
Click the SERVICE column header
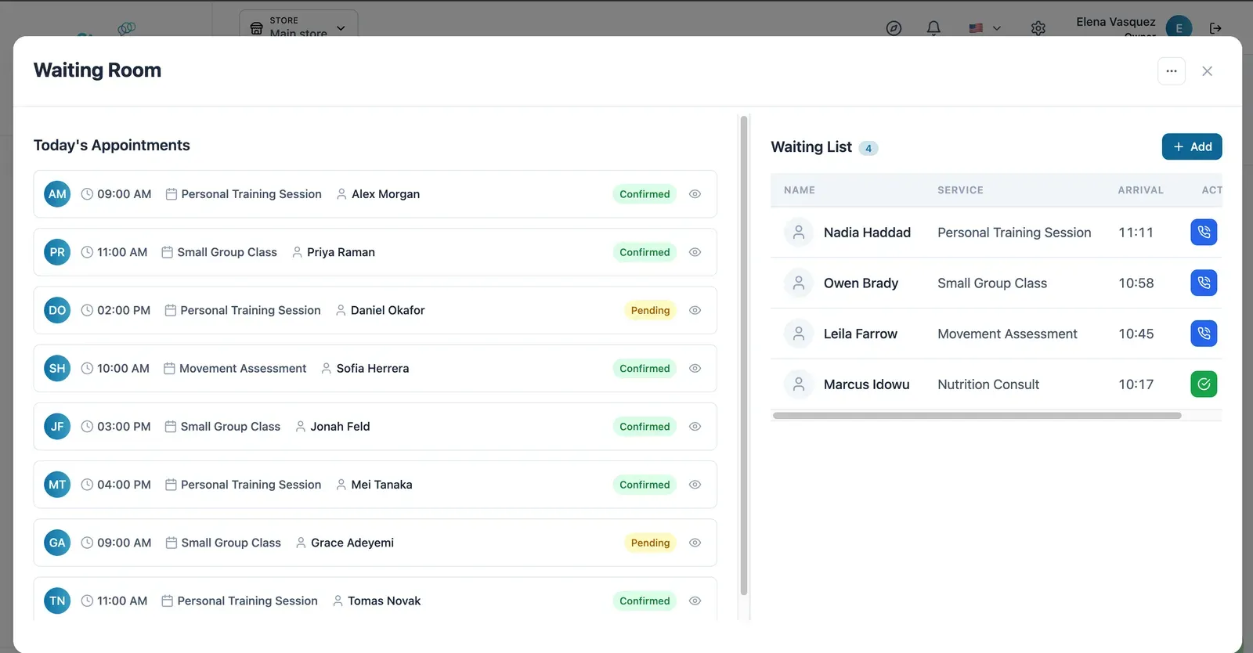960,190
